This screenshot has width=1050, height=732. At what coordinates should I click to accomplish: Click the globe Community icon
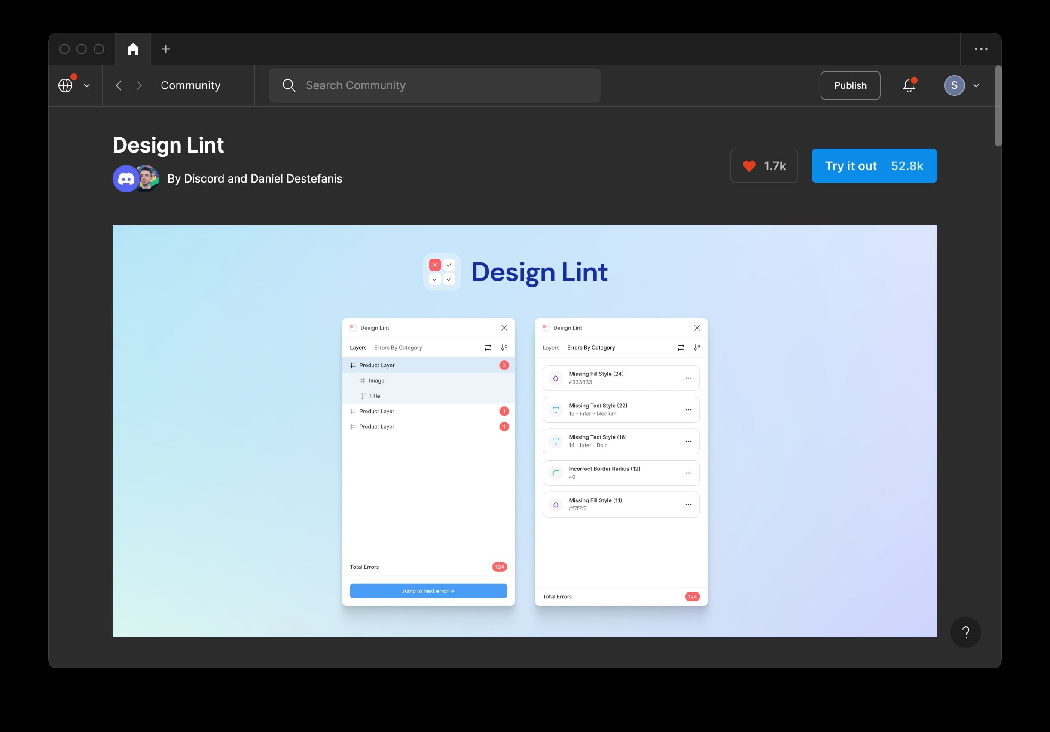(65, 85)
